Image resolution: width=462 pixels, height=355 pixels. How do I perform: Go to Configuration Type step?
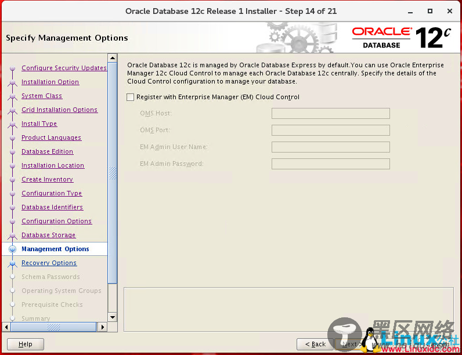pyautogui.click(x=52, y=193)
